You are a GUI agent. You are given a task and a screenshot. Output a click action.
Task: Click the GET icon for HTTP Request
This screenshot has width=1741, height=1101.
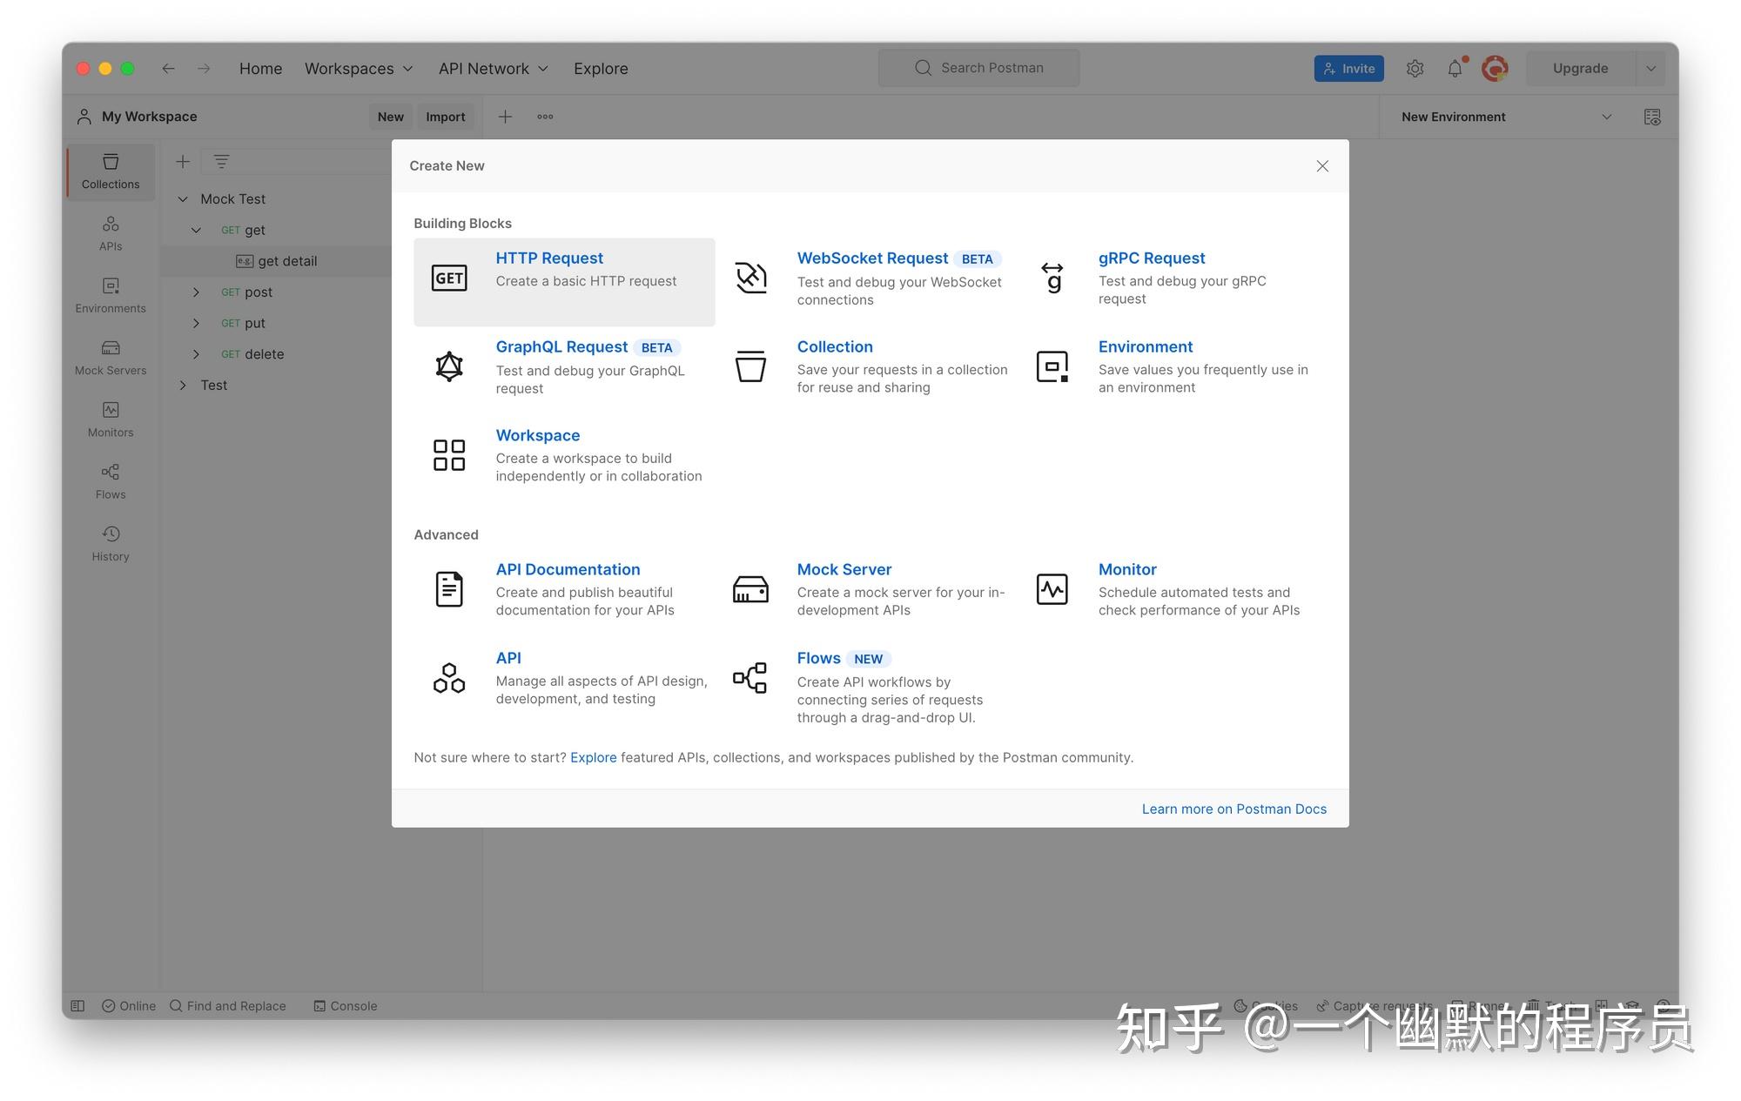449,279
